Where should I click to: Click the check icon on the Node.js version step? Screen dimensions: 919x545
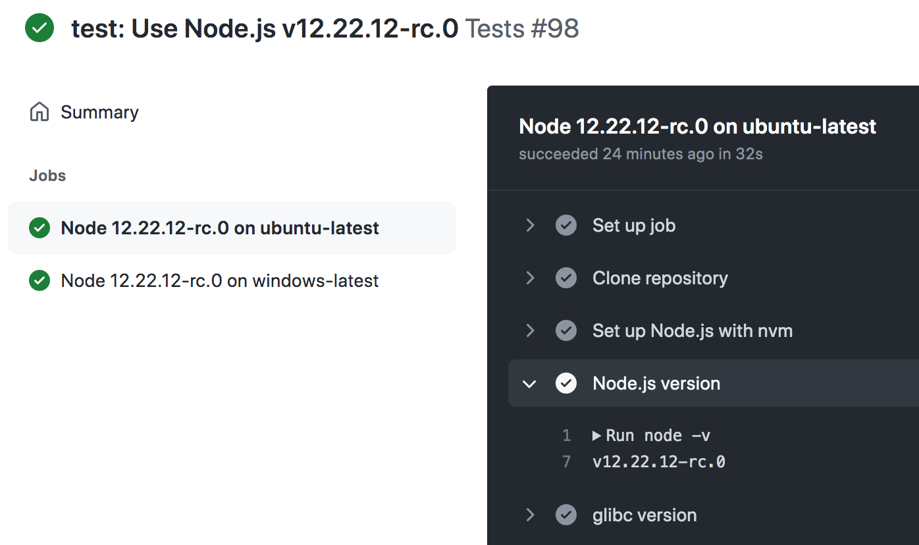[x=566, y=383]
